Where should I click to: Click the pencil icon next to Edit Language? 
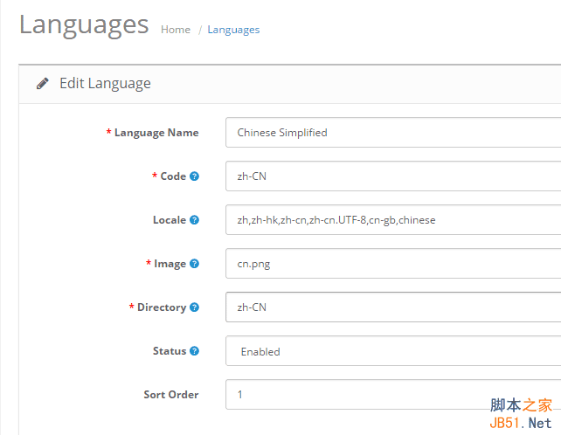(42, 84)
